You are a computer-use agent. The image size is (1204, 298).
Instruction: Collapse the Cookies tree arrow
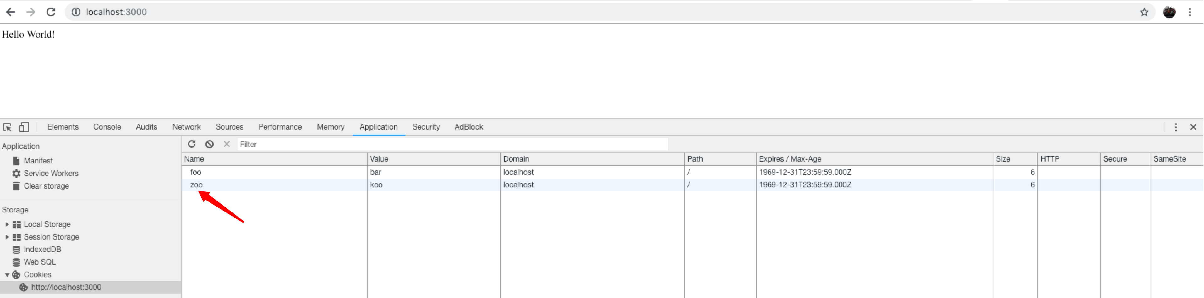[7, 275]
